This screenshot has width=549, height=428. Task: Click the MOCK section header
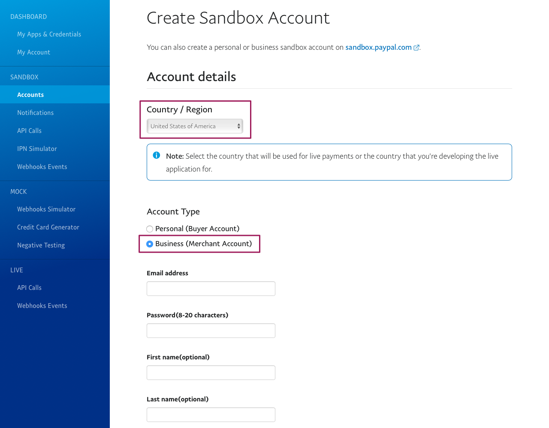click(x=18, y=192)
